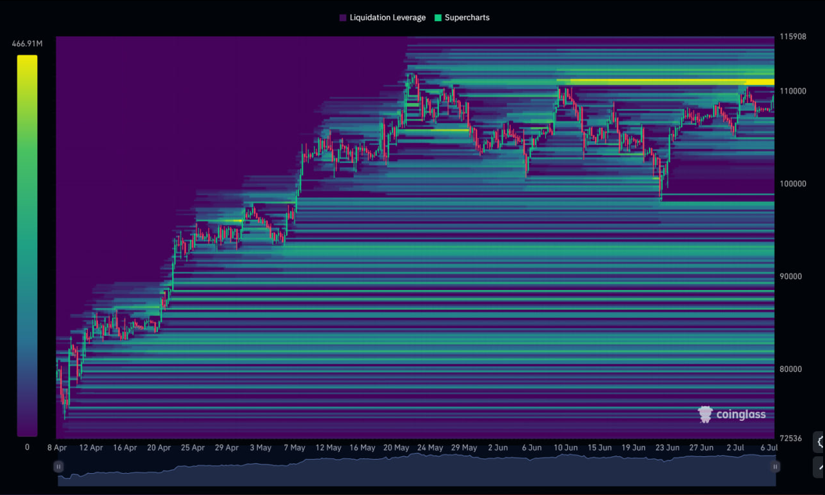Click the 10 Jun date label

click(565, 447)
